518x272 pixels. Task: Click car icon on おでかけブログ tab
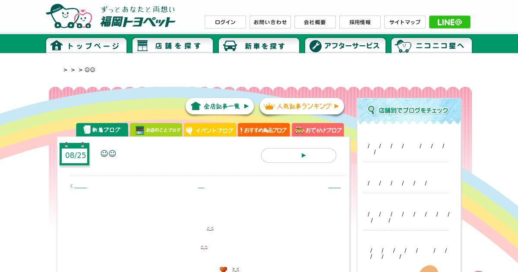coord(300,130)
